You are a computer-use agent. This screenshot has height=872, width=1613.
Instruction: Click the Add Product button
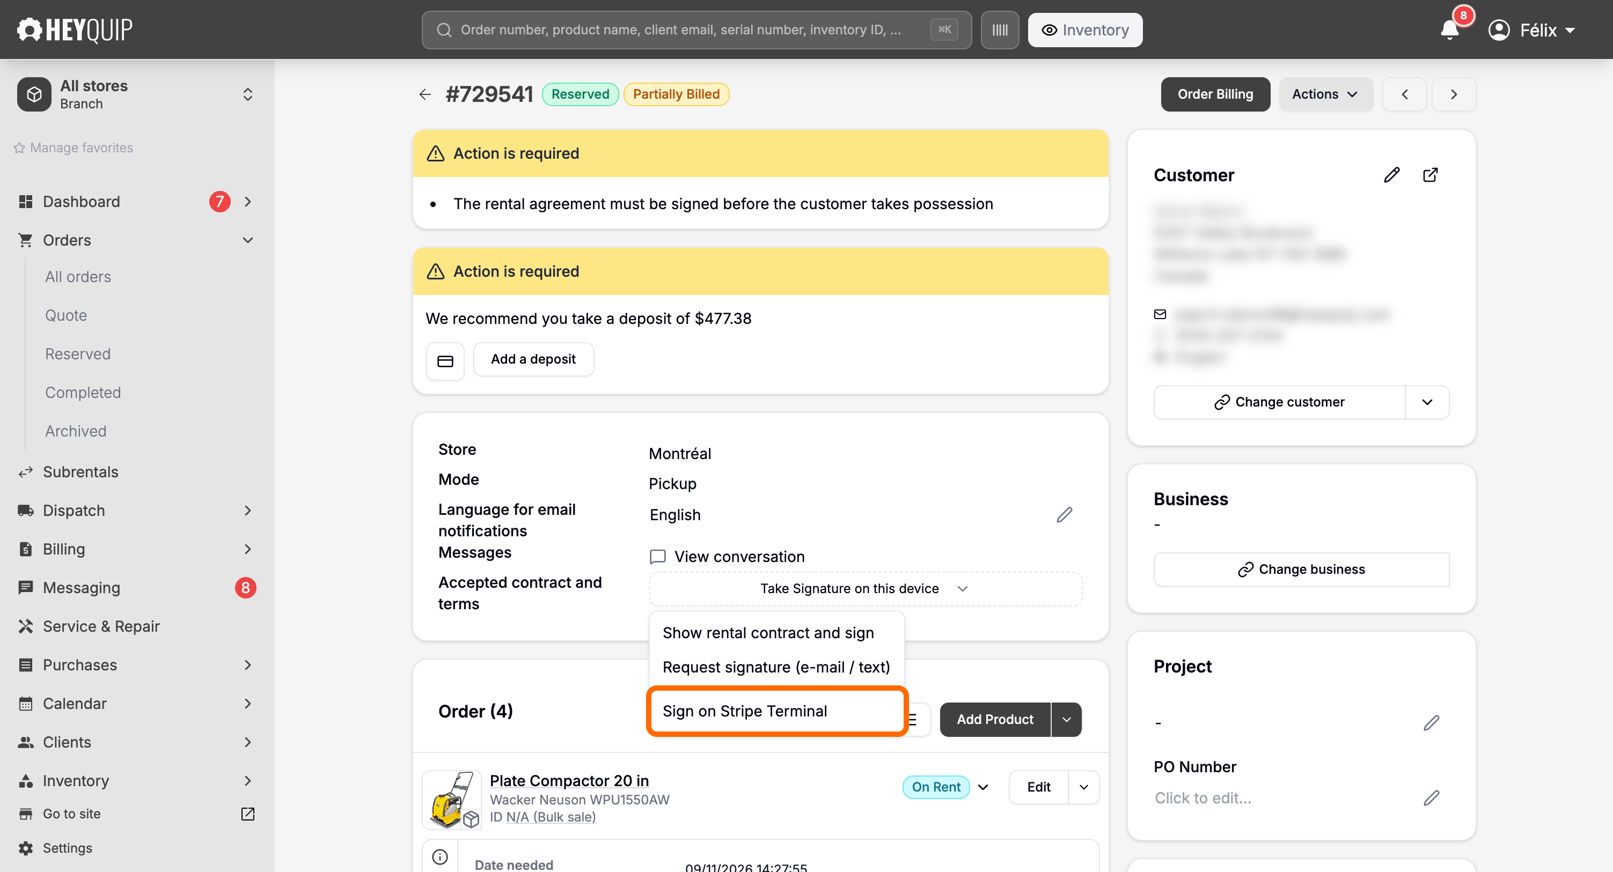(x=995, y=719)
